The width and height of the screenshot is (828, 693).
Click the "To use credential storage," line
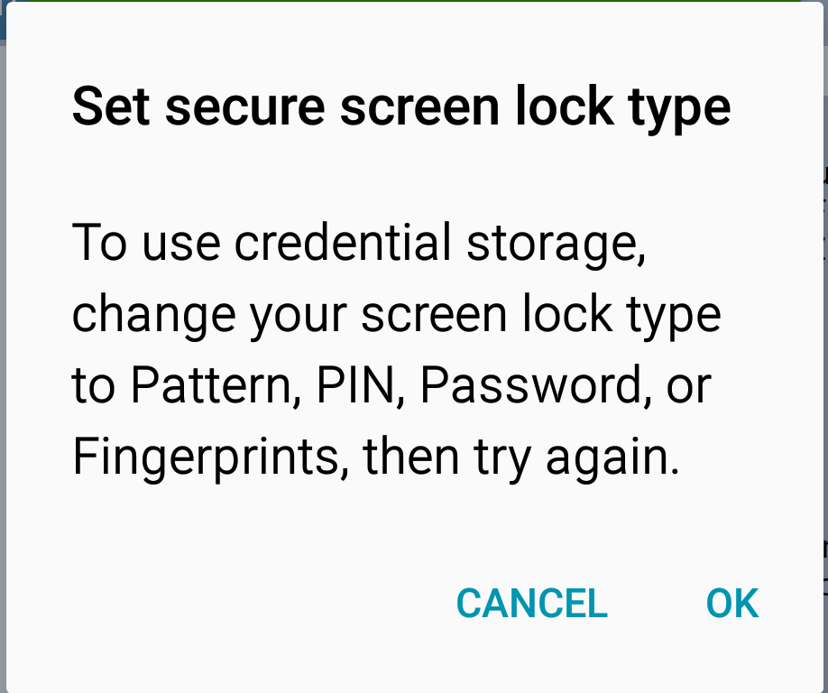pyautogui.click(x=359, y=243)
